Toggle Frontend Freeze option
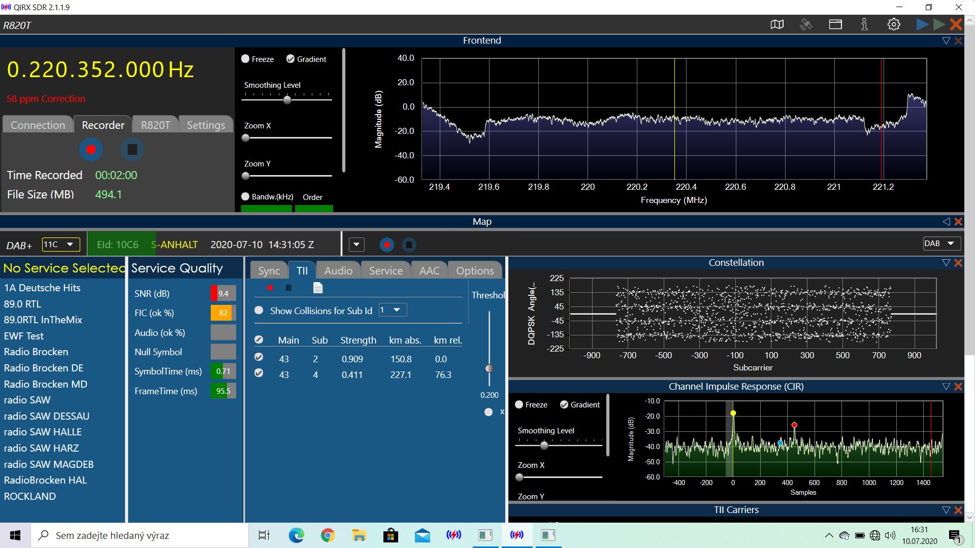Screen dimensions: 975x548 pos(245,59)
